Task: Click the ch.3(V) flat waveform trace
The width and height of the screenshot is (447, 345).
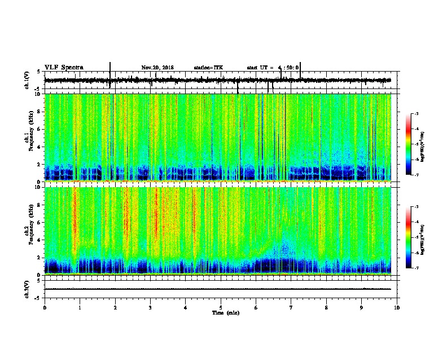Action: click(x=218, y=289)
